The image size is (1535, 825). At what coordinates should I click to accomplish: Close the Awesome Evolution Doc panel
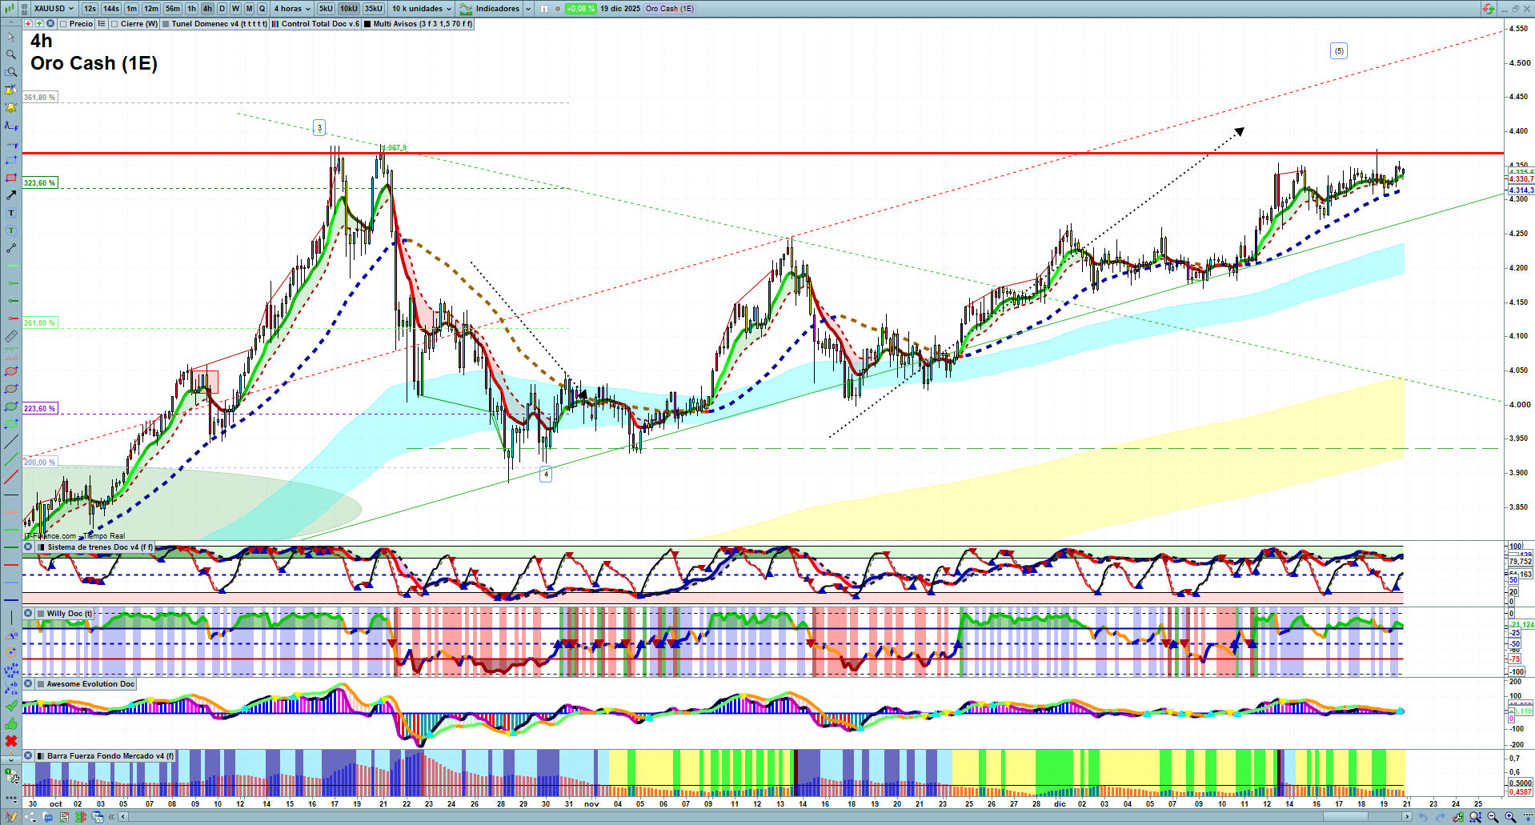(x=29, y=684)
